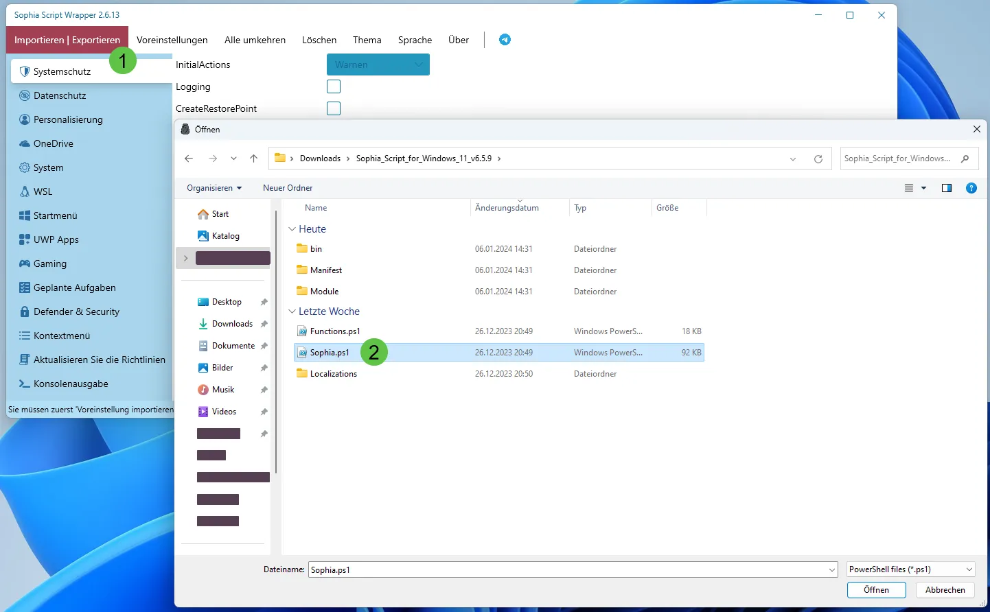Expand the address bar history dropdown
The width and height of the screenshot is (990, 612).
coord(793,158)
